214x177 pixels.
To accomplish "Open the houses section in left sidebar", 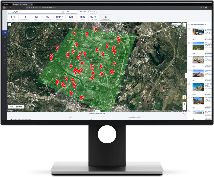I will [x=5, y=37].
